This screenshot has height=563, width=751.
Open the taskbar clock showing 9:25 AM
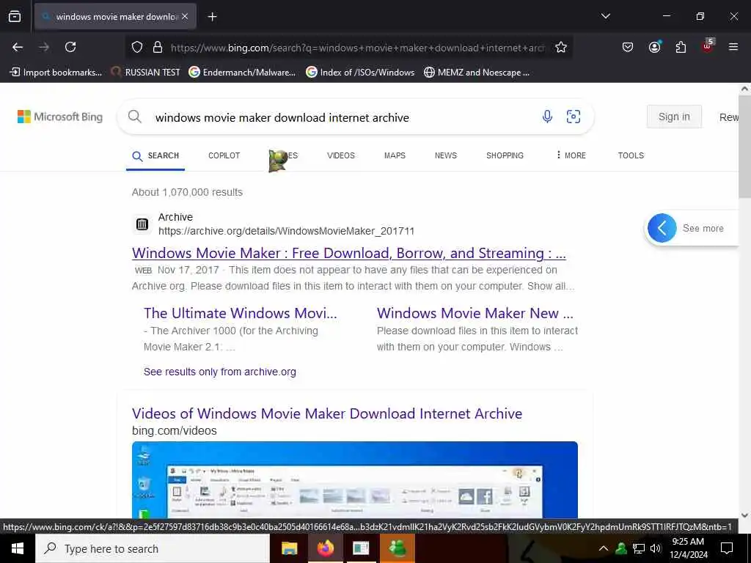pos(688,548)
